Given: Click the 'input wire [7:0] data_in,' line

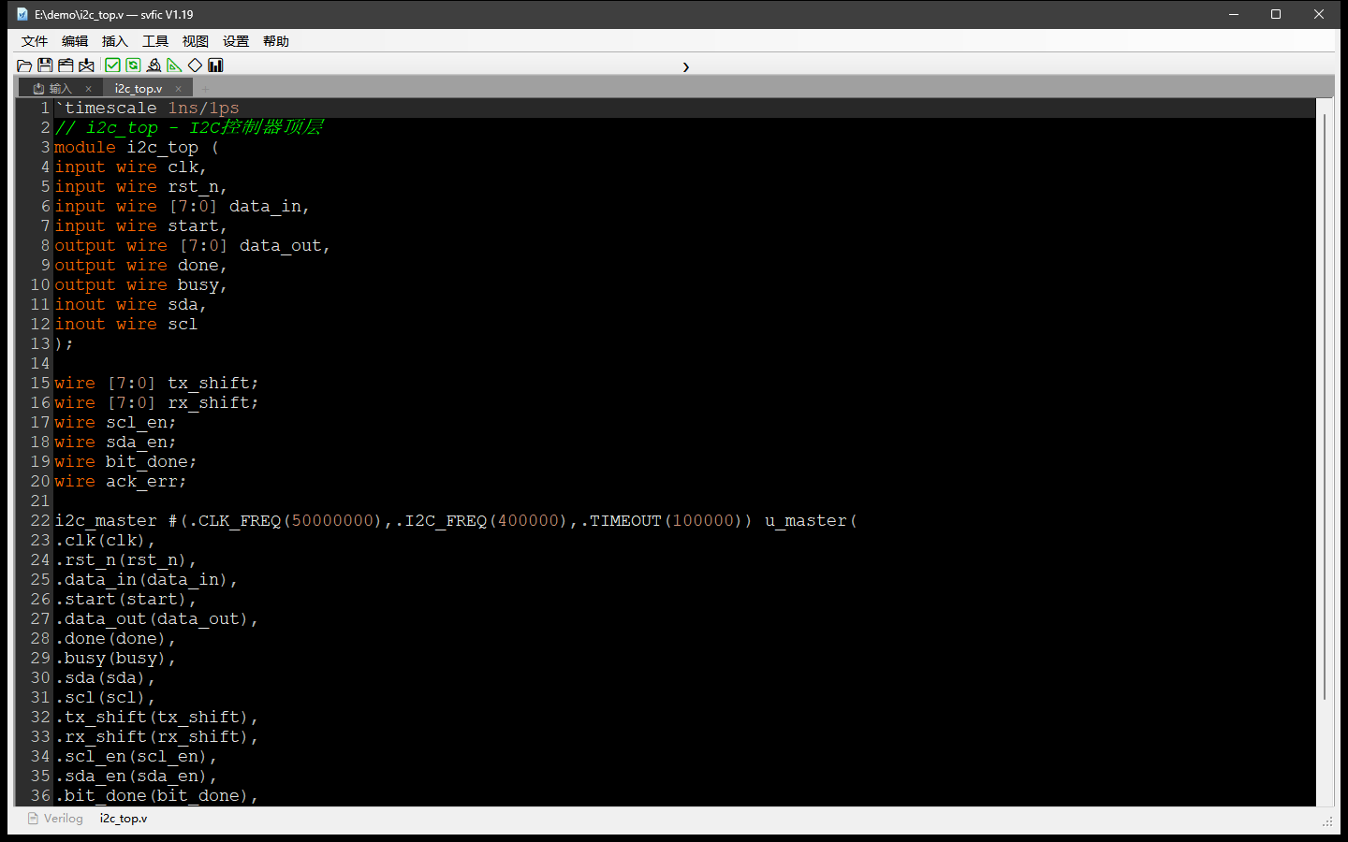Looking at the screenshot, I should coord(182,207).
